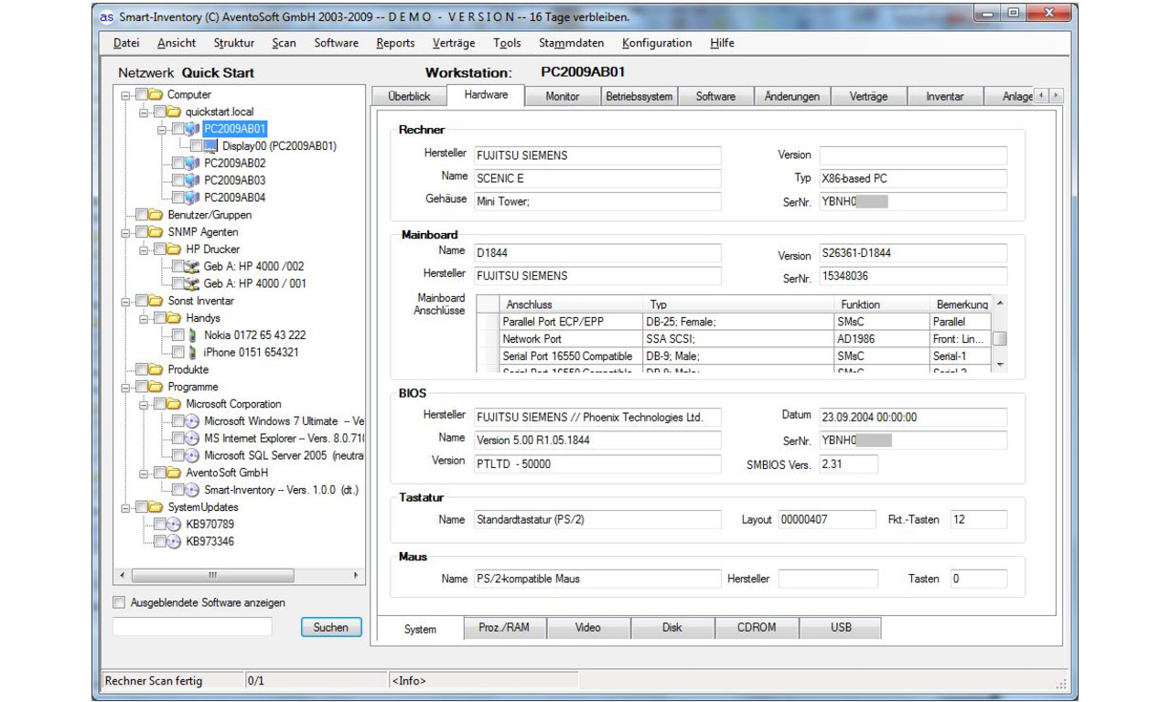The image size is (1171, 702).
Task: Tick the checkbox of Display00 (PC2009AB01)
Action: tap(196, 146)
